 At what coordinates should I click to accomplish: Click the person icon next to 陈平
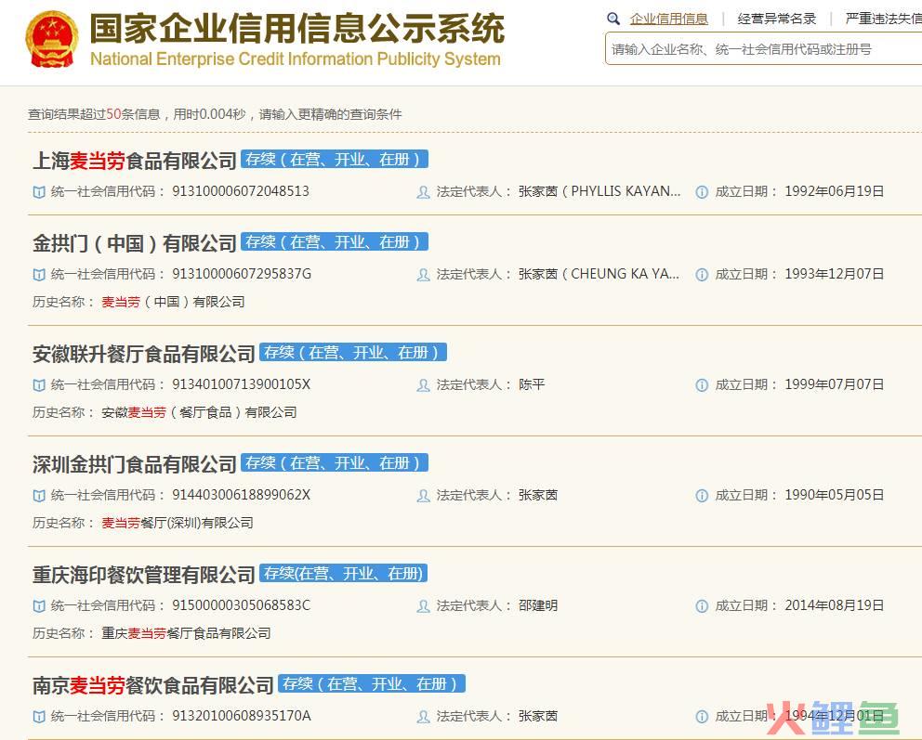(x=424, y=385)
